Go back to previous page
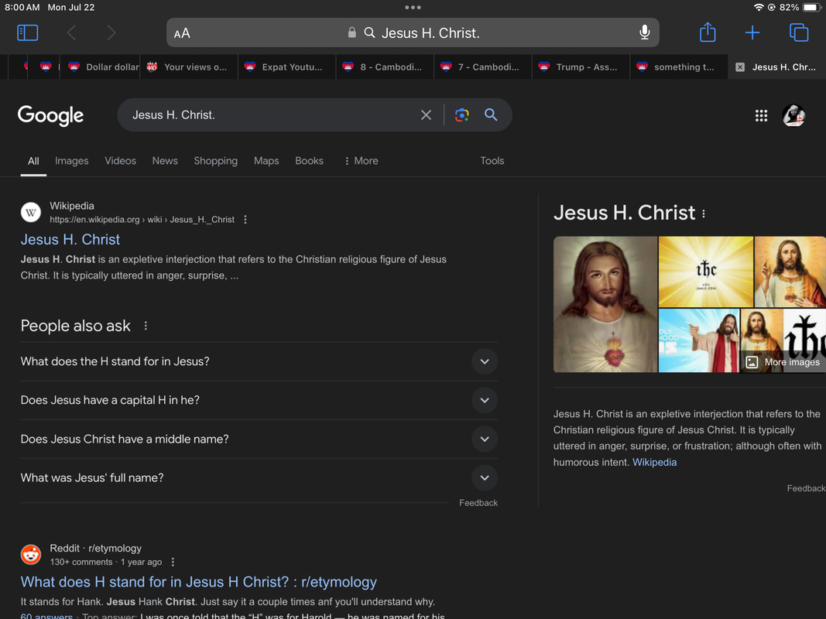The image size is (826, 619). click(x=72, y=32)
